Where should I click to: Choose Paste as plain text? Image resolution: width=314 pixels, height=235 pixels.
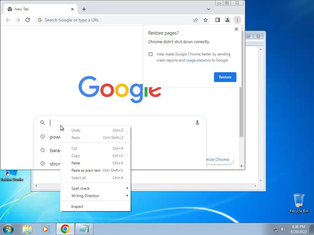point(96,170)
